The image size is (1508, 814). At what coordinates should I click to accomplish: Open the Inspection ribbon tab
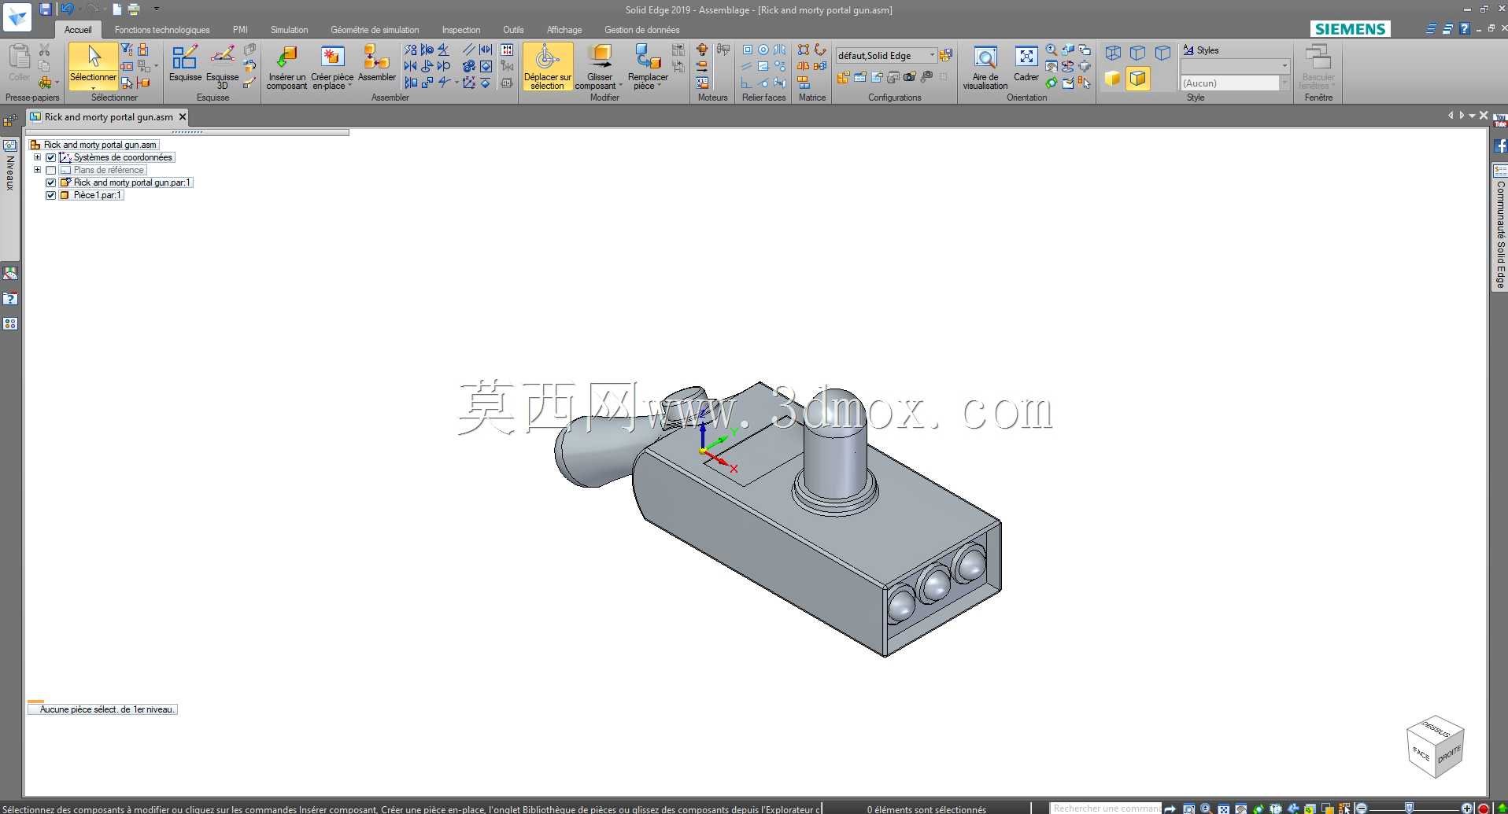click(x=461, y=30)
